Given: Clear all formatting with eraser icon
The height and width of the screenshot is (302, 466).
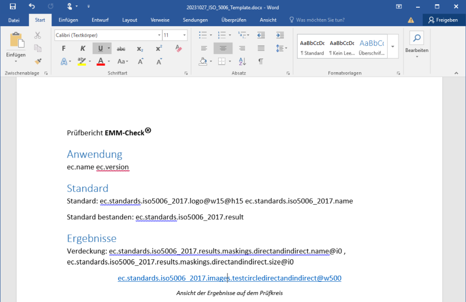Looking at the screenshot, I should pos(178,48).
